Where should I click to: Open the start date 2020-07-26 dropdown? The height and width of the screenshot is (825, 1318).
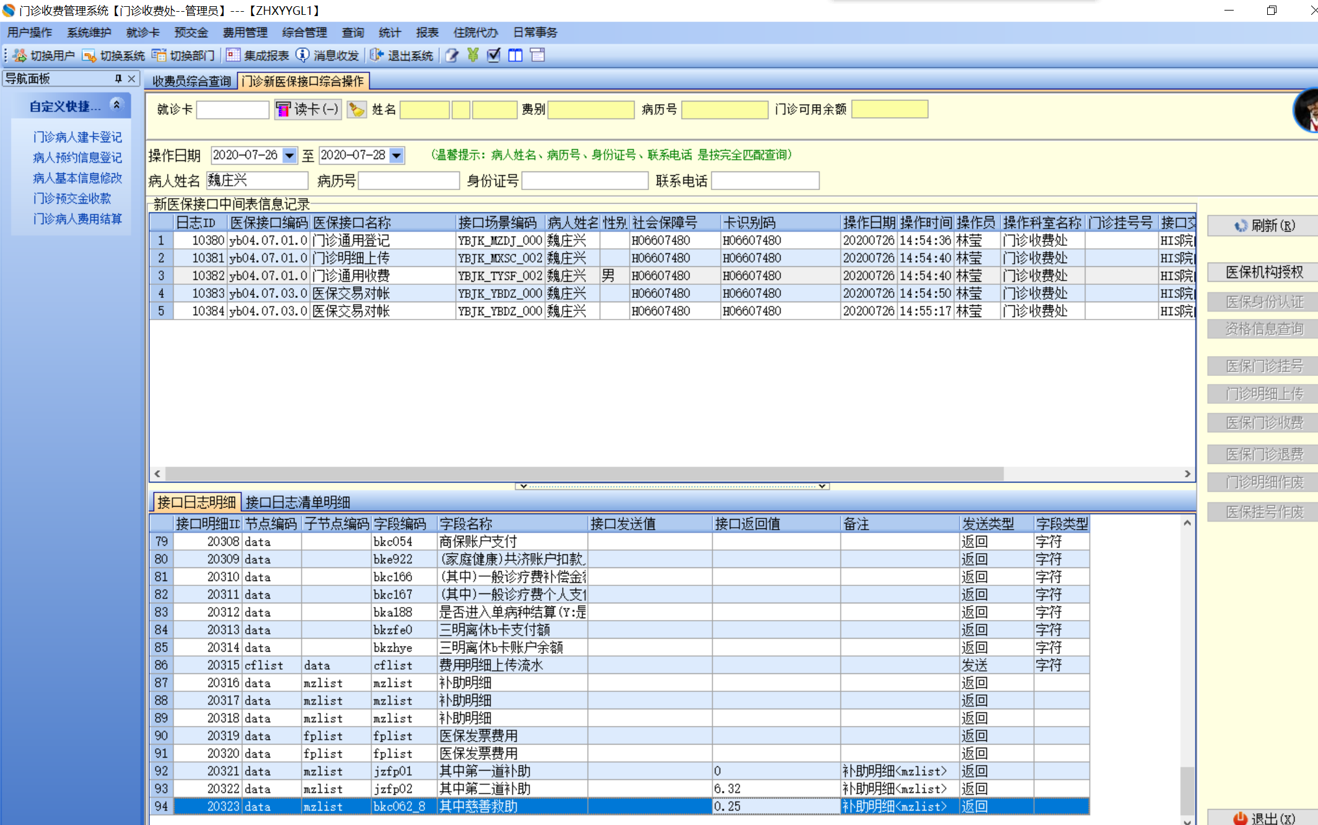pos(289,155)
